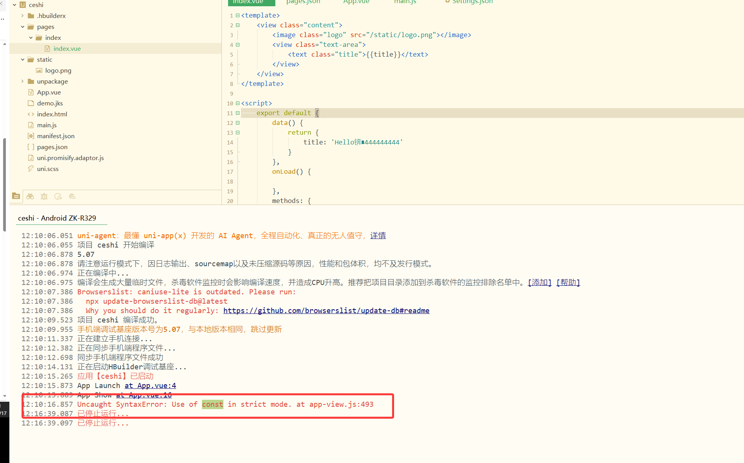
Task: Click the App.vue:4 source link in console
Action: tap(150, 386)
